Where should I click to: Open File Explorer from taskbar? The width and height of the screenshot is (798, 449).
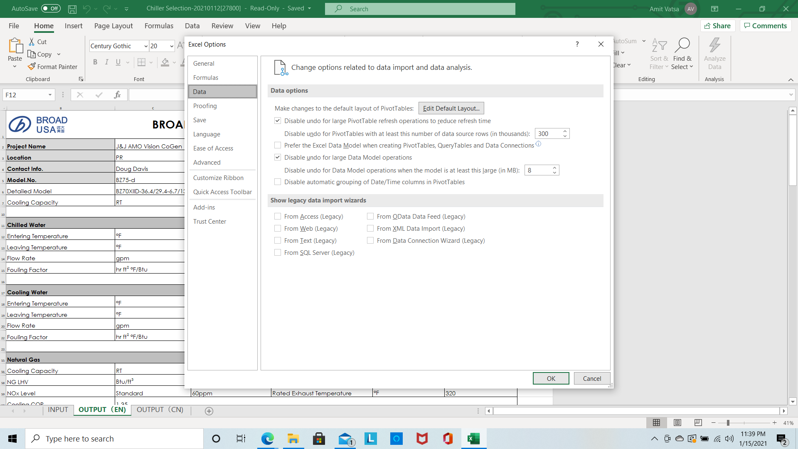[293, 439]
